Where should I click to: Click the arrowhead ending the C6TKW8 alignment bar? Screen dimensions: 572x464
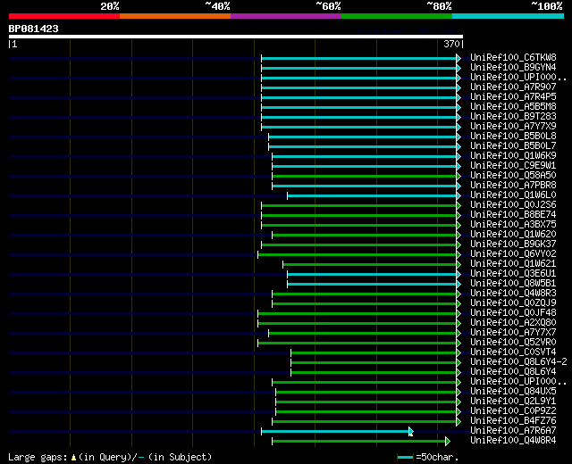click(458, 58)
